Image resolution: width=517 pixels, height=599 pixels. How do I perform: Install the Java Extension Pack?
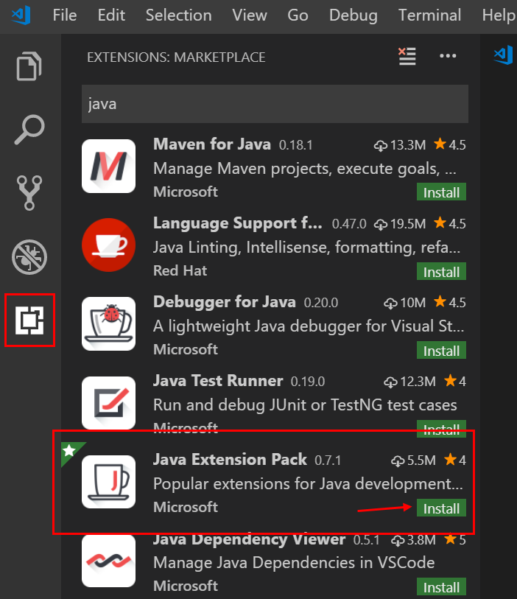coord(441,508)
